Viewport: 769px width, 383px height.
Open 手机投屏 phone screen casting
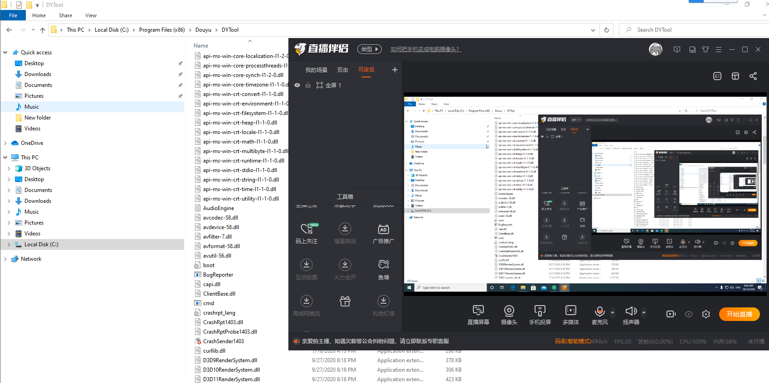click(x=540, y=315)
